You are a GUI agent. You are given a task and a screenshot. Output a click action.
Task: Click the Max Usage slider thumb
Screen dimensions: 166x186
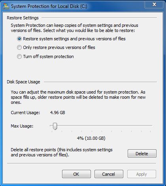click(x=55, y=126)
